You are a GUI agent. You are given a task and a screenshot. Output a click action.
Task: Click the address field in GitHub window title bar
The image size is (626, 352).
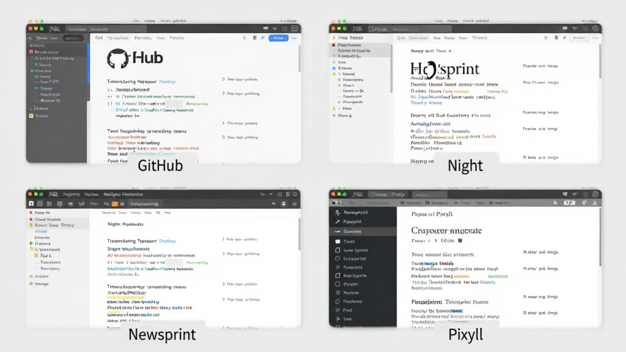[x=105, y=29]
